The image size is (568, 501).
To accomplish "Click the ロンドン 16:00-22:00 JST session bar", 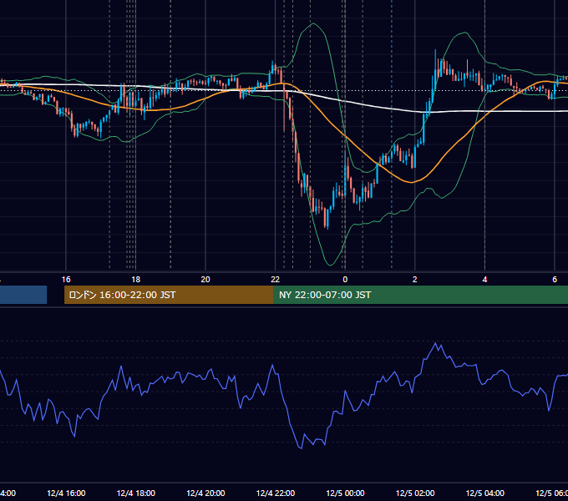I will click(x=169, y=295).
